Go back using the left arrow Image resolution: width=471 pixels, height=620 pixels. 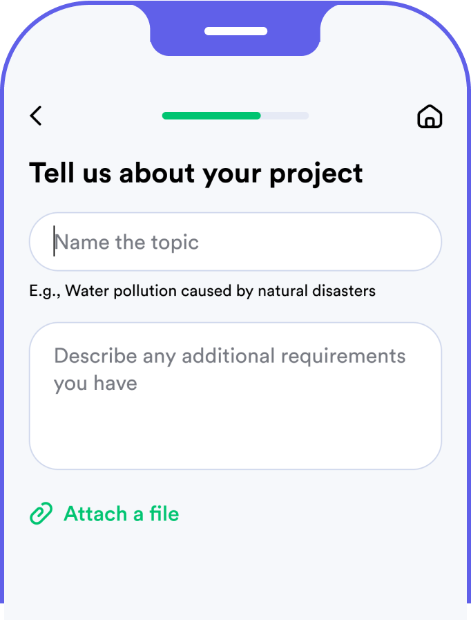point(36,116)
